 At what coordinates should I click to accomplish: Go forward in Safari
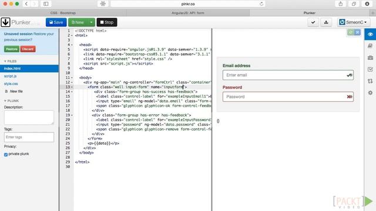tap(35, 4)
